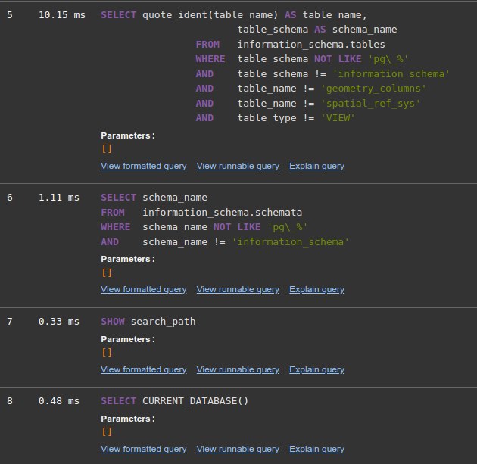Screen dimensions: 477x464
Task: Click Explain query for query 6
Action: coord(316,289)
